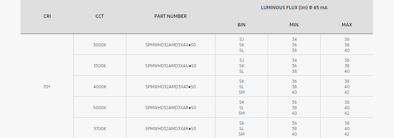Click the 3000K CCT cell

click(100, 45)
